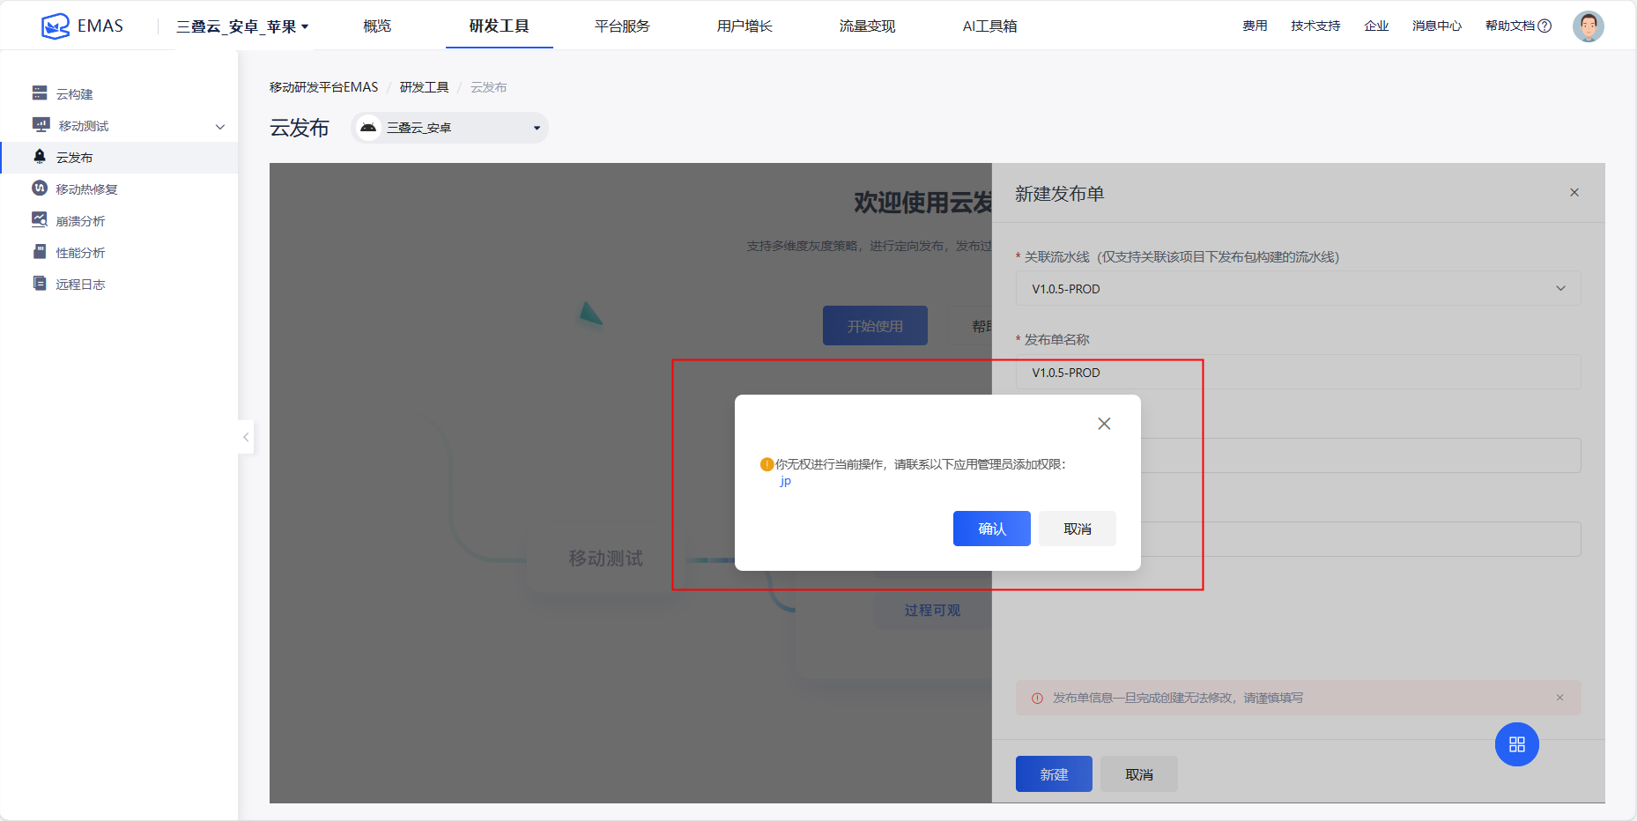Switch to the 平台服务 tab
Screen dimensions: 1637x821
click(622, 26)
